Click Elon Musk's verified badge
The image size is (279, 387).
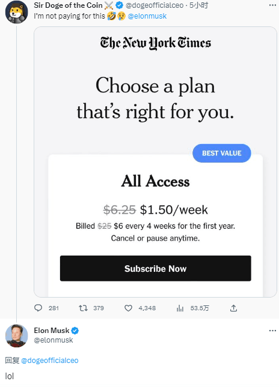coord(75,331)
